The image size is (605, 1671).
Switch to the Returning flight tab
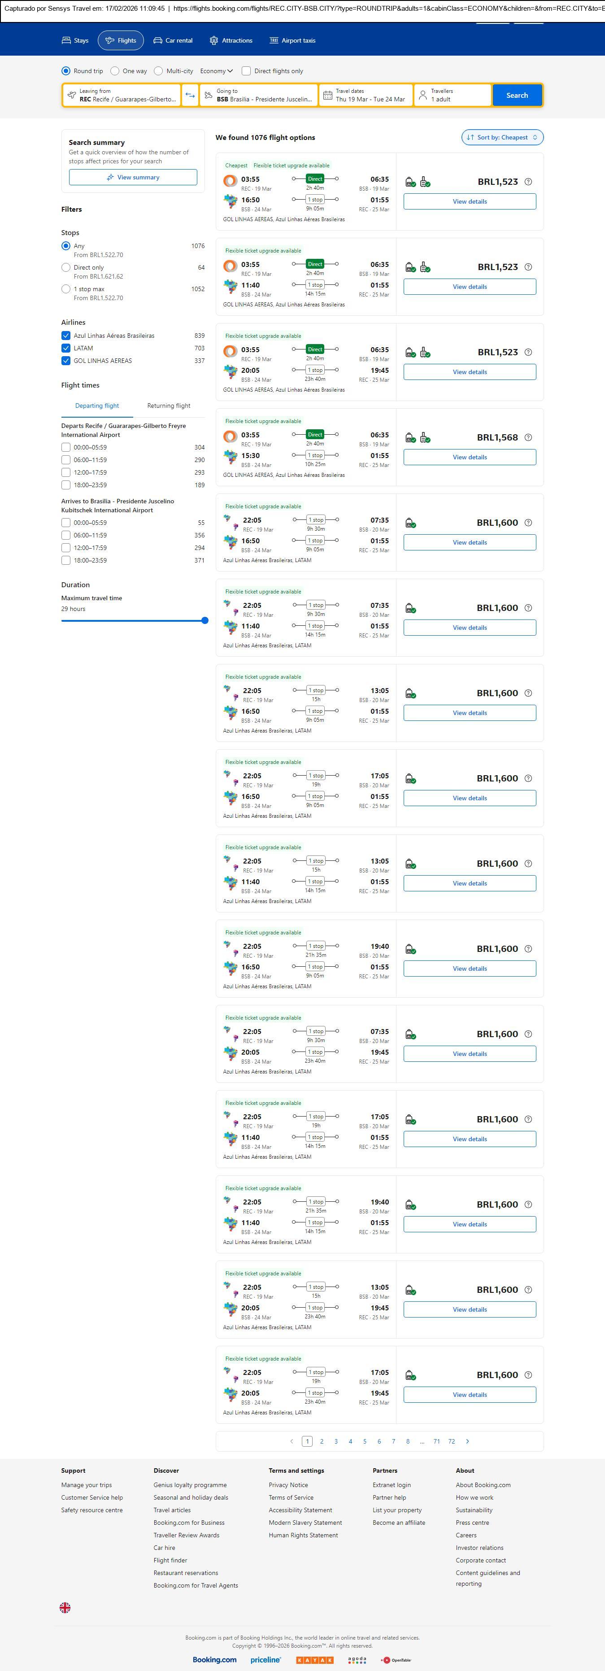[169, 406]
